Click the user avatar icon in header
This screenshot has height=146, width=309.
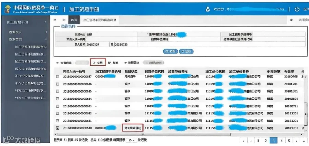(208, 9)
